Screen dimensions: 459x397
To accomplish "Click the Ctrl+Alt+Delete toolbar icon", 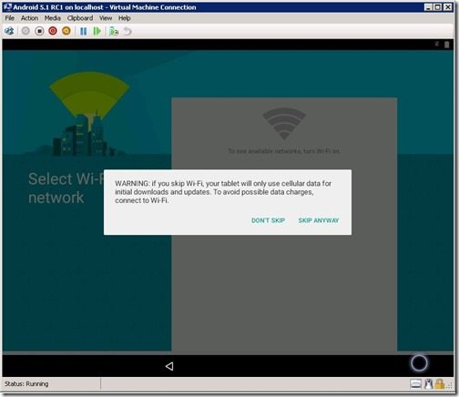I will coord(9,31).
